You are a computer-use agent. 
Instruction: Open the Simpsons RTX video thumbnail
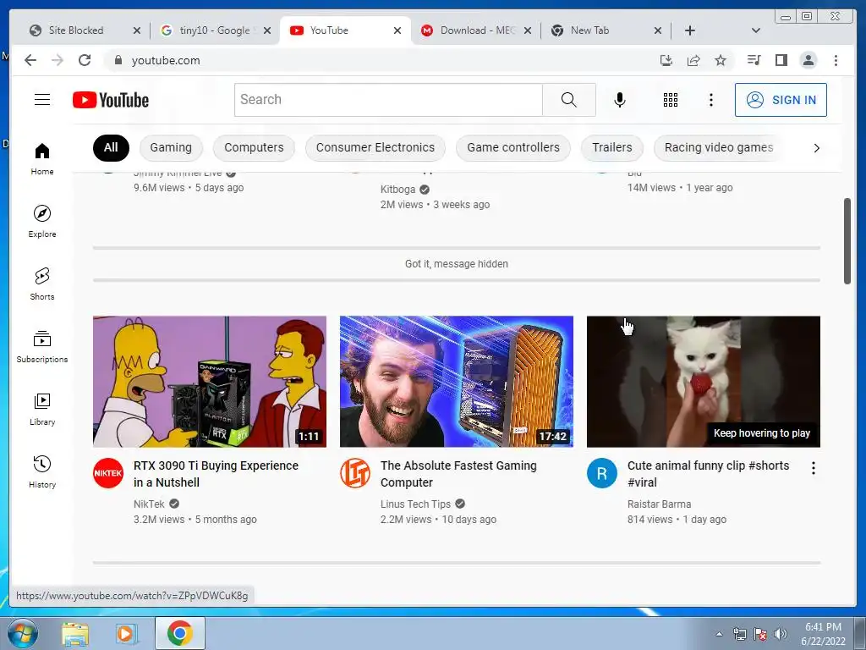[210, 382]
